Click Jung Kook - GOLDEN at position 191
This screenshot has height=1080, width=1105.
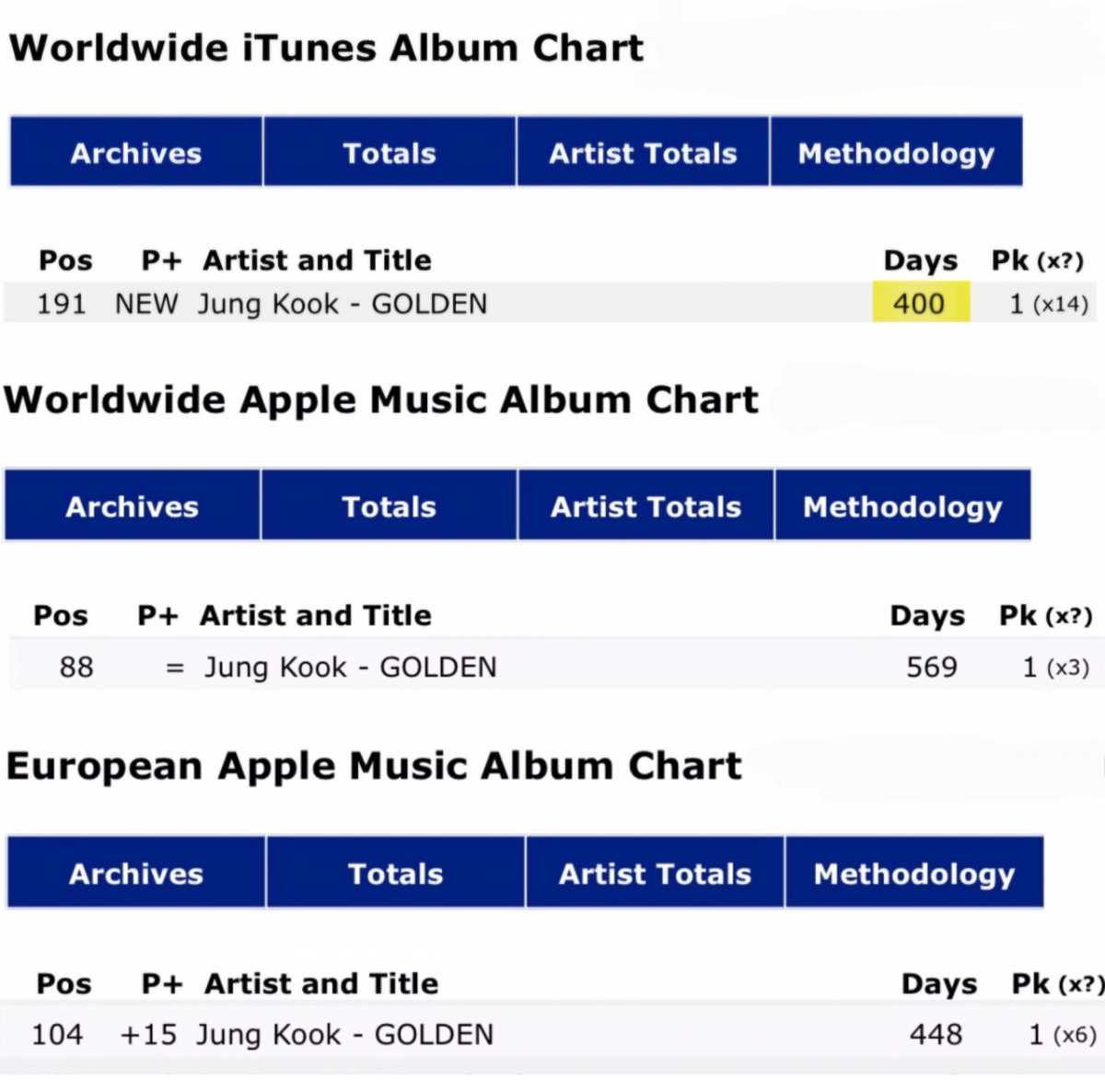click(343, 304)
